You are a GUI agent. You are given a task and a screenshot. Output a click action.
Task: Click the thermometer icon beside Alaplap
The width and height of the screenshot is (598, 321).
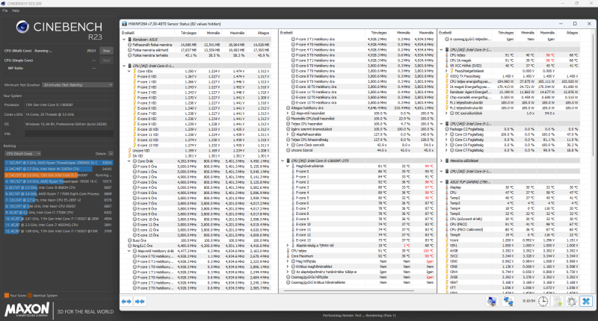[447, 187]
